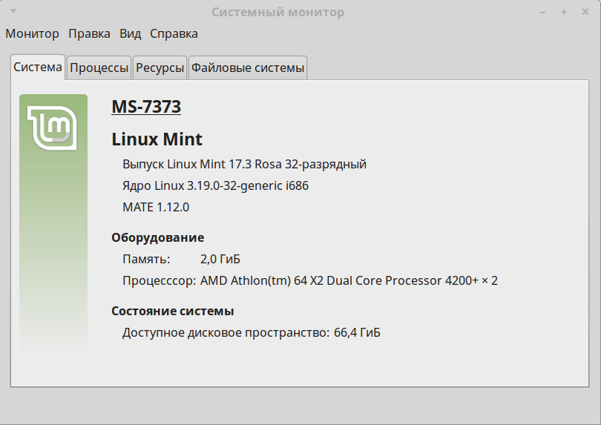Screen dimensions: 601x425
Task: Open the Монитор menu
Action: click(x=32, y=33)
